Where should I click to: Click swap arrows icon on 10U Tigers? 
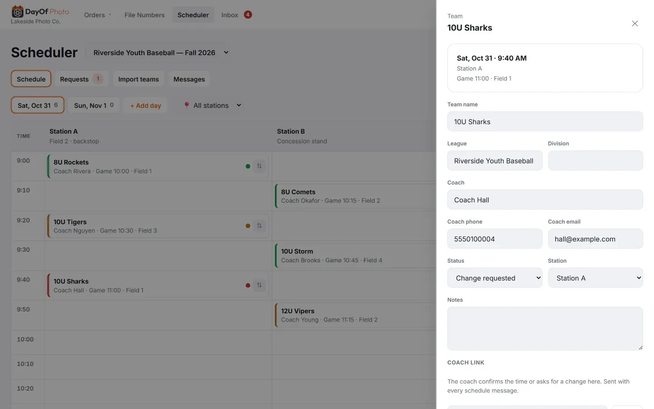coord(259,225)
